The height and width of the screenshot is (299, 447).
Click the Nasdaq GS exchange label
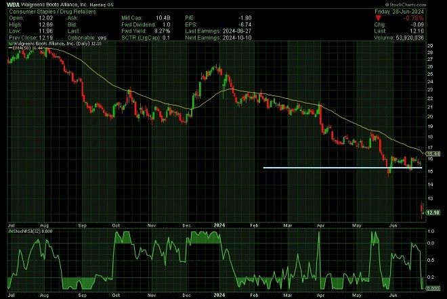(x=102, y=5)
